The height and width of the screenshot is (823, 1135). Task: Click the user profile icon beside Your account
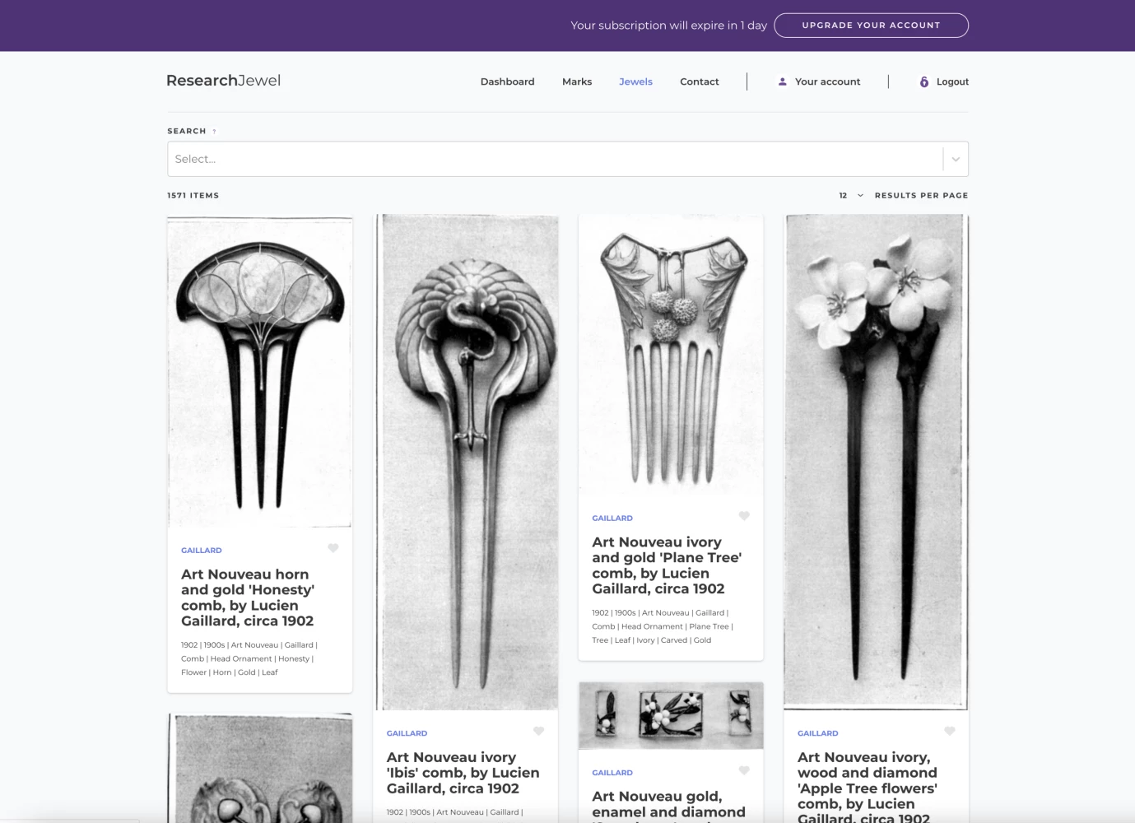click(x=782, y=81)
